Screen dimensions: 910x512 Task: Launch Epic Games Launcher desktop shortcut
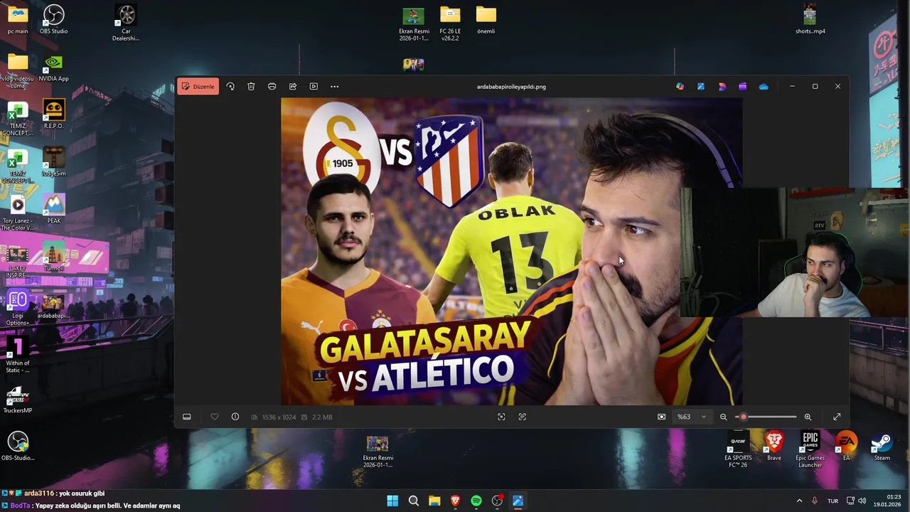coord(810,450)
